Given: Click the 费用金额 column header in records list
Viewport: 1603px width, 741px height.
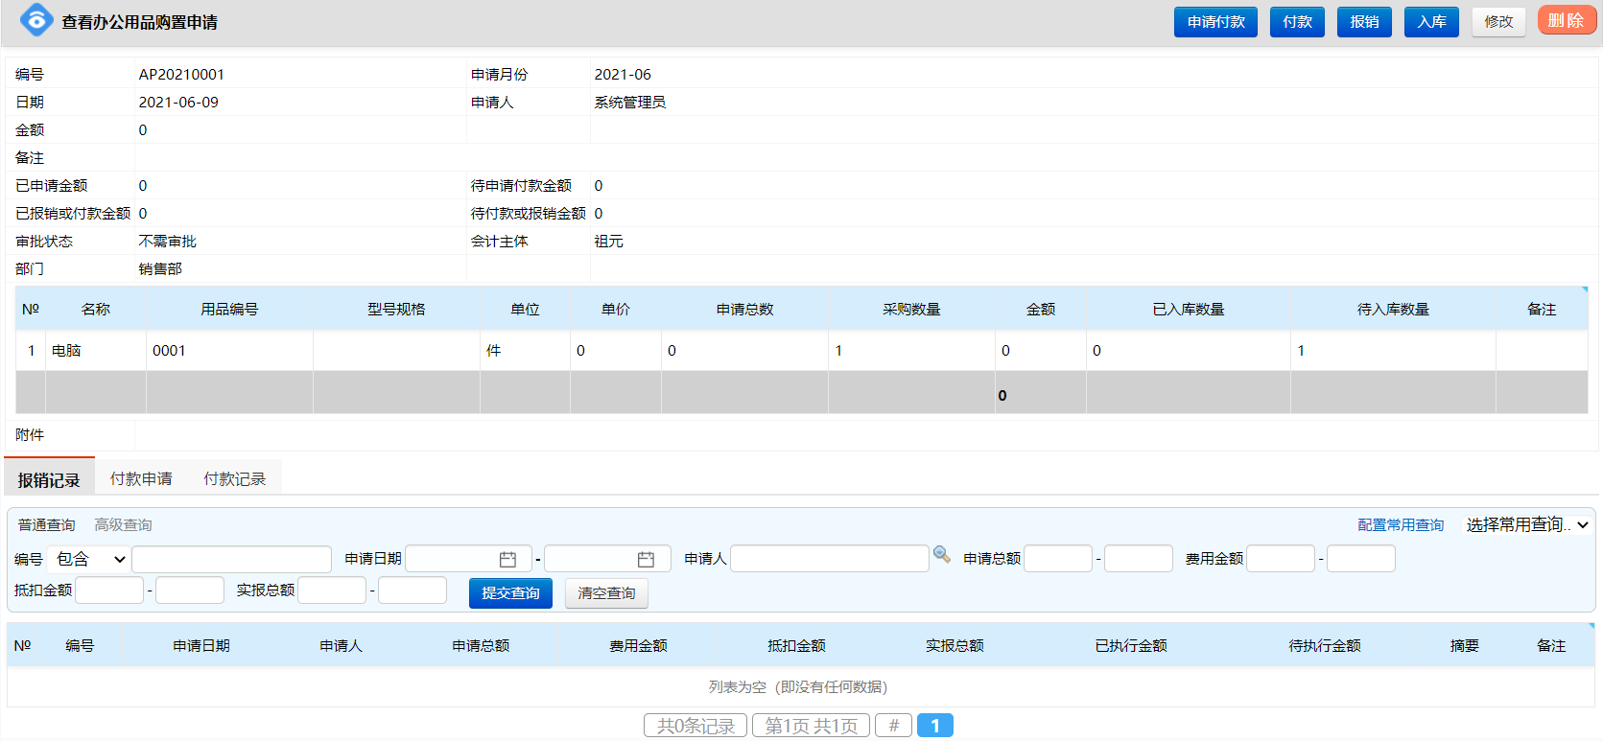Looking at the screenshot, I should pos(638,645).
